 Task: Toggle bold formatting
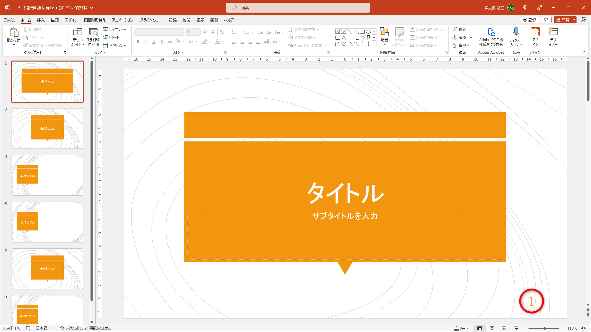point(138,42)
